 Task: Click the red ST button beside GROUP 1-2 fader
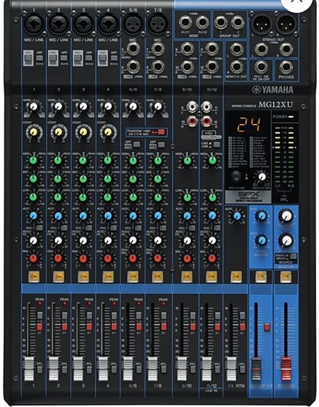point(267,327)
